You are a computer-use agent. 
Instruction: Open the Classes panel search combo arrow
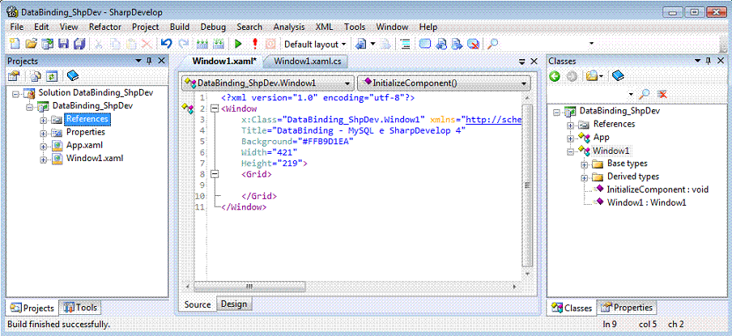click(x=631, y=95)
